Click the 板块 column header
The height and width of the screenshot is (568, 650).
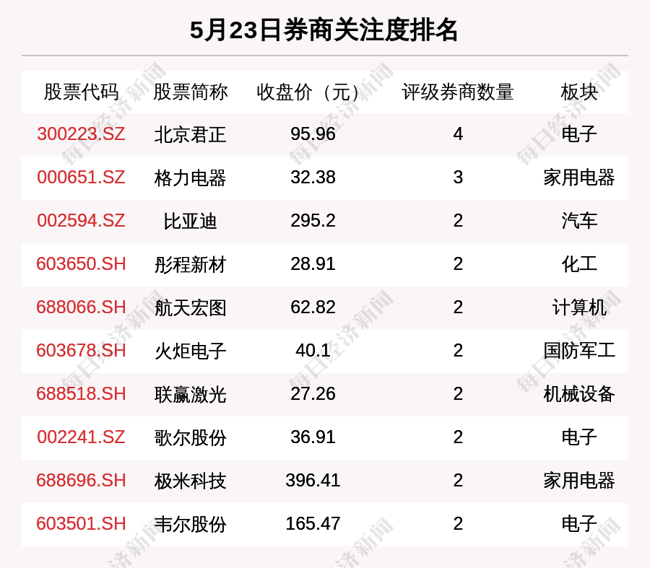(579, 92)
